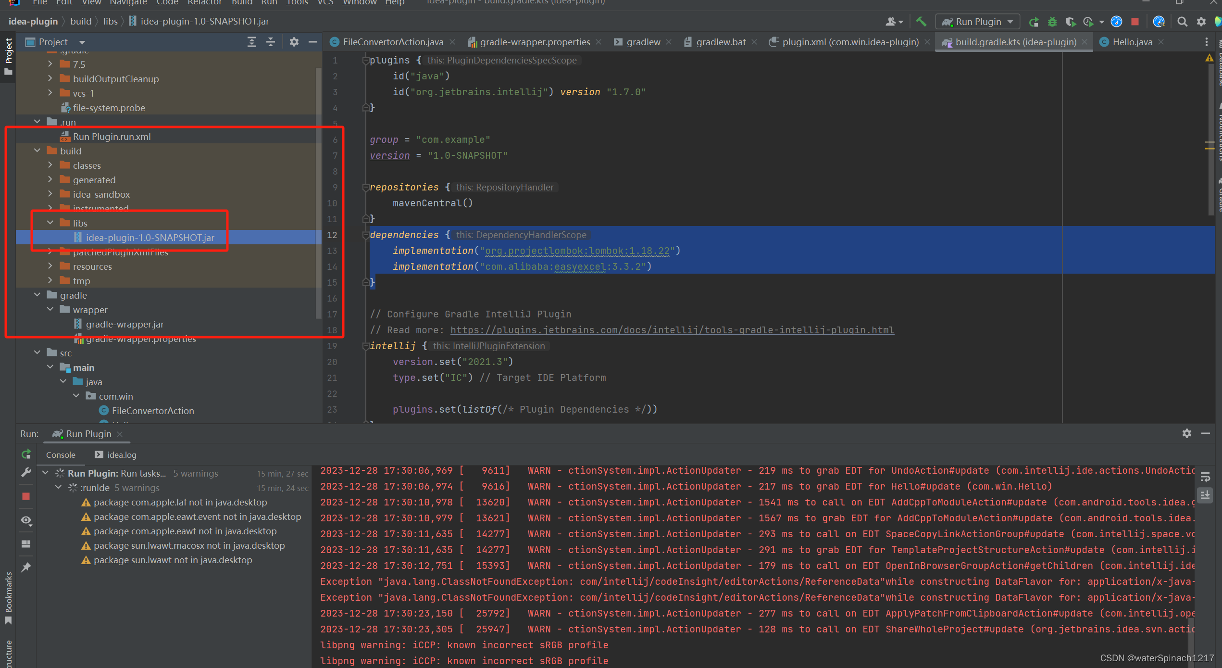Toggle the pin tab icon in Run panel
The height and width of the screenshot is (668, 1222).
26,567
